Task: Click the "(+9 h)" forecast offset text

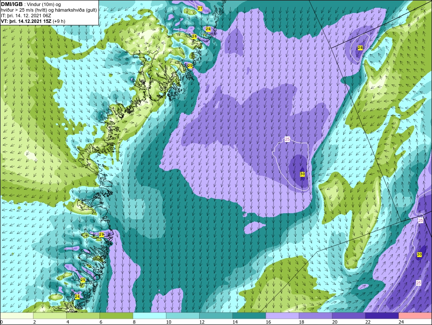Action: (59, 21)
